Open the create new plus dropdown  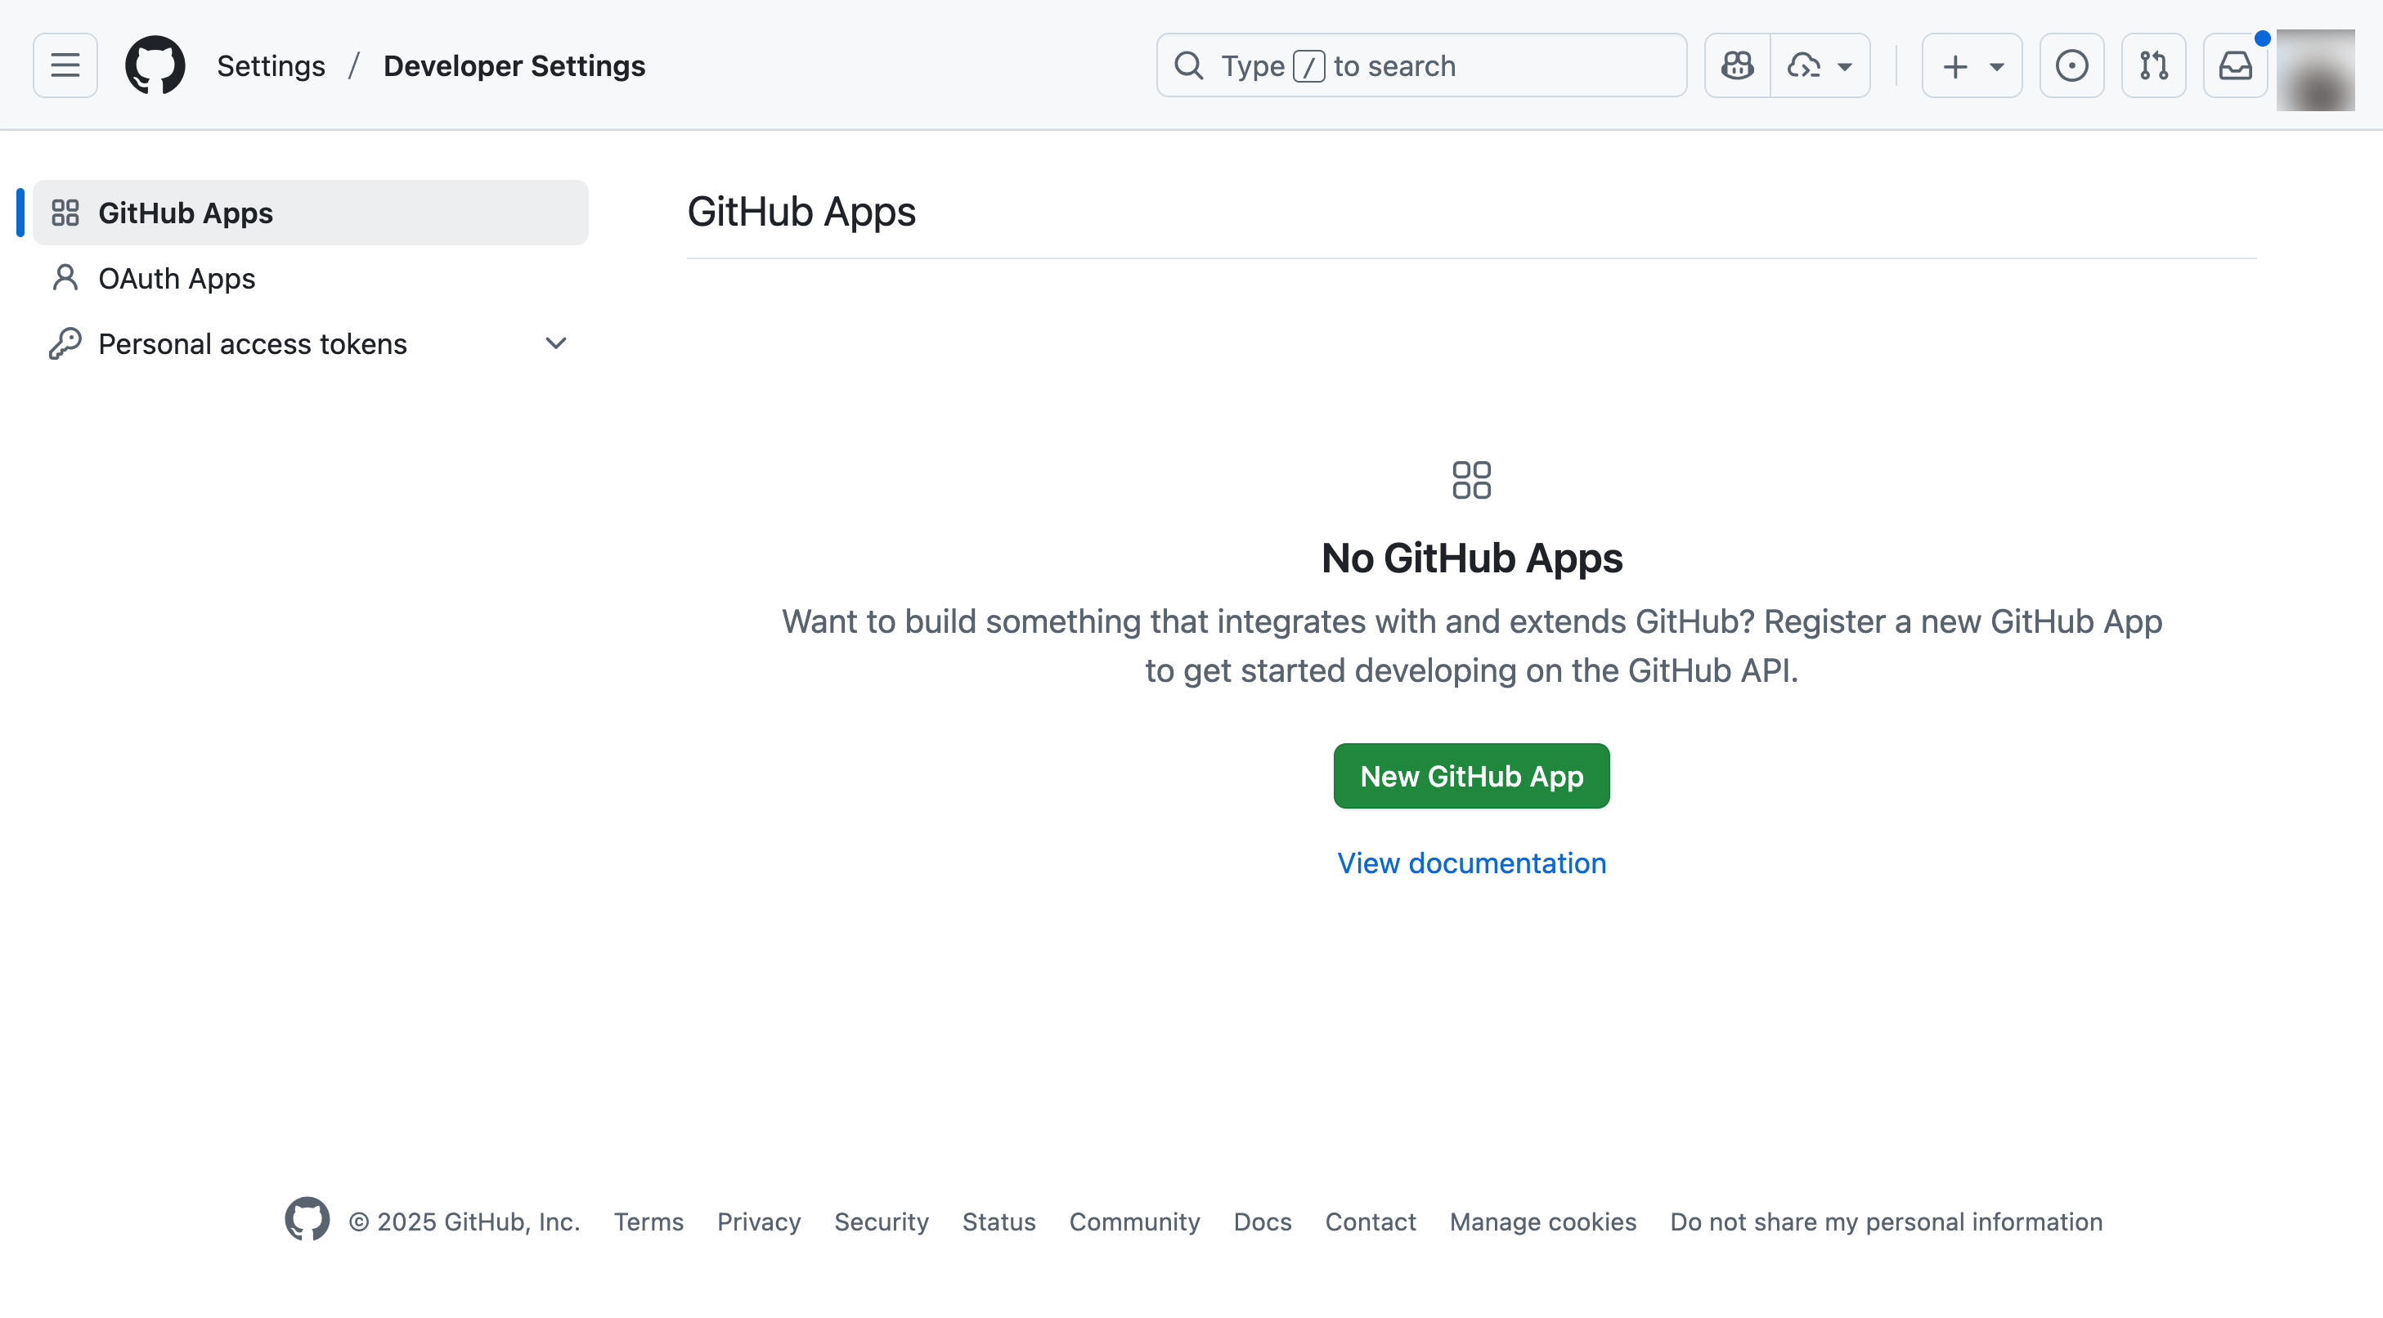pyautogui.click(x=1972, y=65)
